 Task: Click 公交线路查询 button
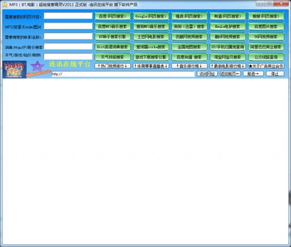[x=266, y=57]
